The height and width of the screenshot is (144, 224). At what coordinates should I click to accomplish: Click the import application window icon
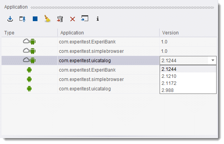(85, 18)
